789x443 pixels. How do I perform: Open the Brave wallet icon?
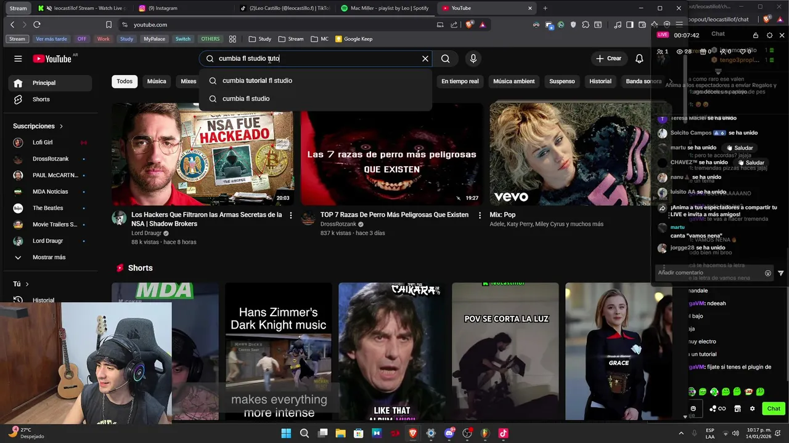point(642,25)
